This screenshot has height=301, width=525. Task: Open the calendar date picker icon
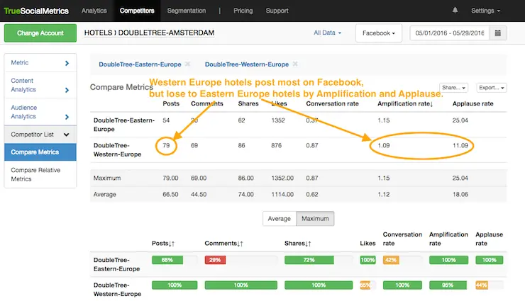click(499, 33)
